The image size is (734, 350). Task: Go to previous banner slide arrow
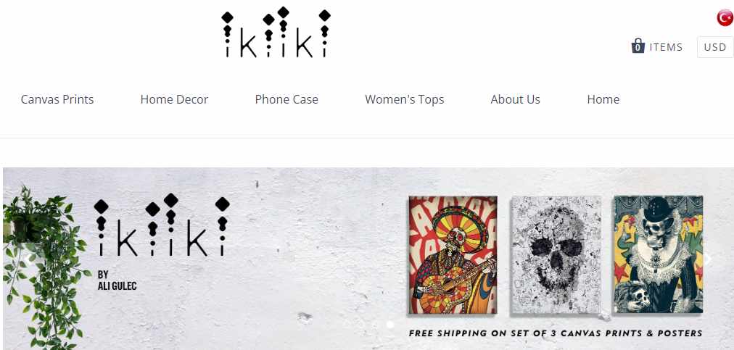pyautogui.click(x=29, y=259)
